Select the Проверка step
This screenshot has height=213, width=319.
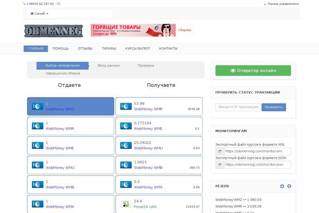146,65
